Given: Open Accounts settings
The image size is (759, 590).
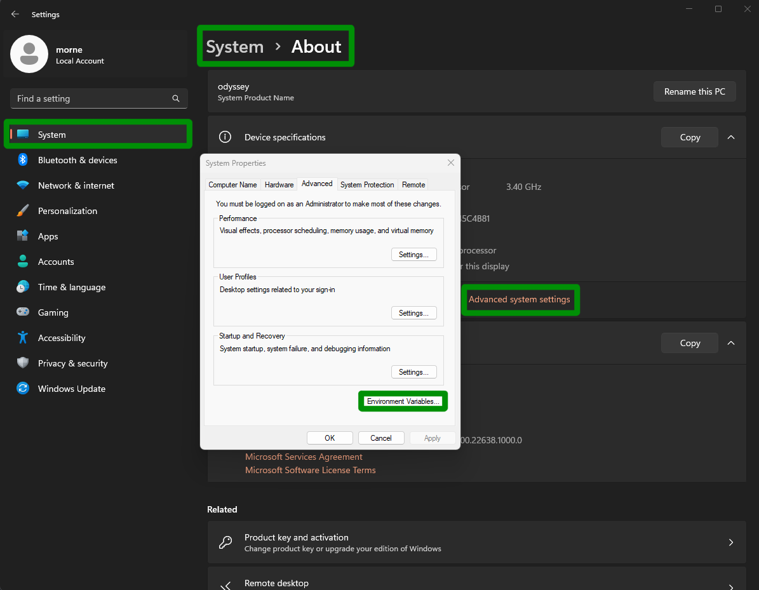Looking at the screenshot, I should point(57,262).
